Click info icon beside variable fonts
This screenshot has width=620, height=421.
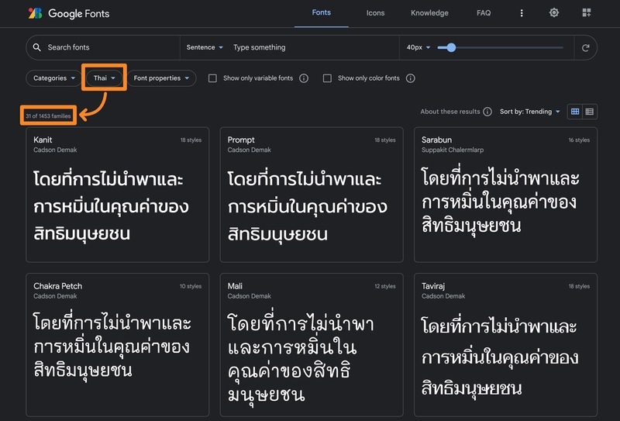click(x=304, y=78)
